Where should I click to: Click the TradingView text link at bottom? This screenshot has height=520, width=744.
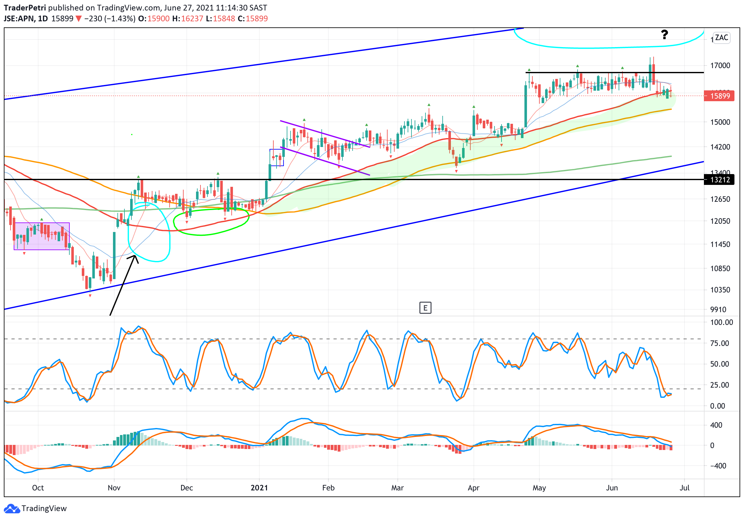(44, 508)
